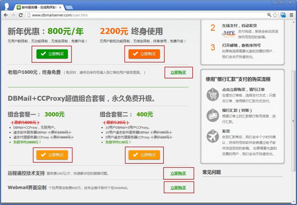Click the struck-out 原价5800元 text
Viewport: 297px width, 205px height.
point(25,122)
